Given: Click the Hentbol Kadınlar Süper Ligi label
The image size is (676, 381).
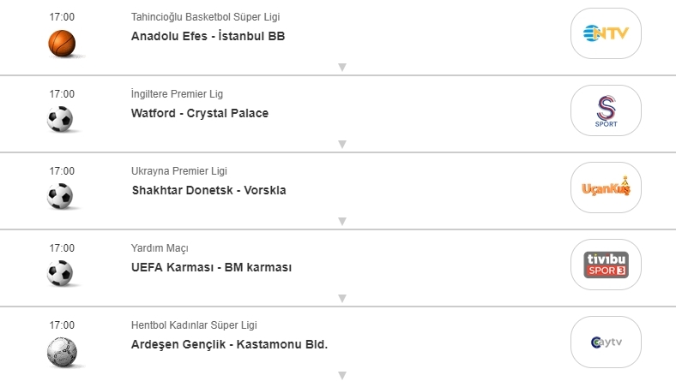Looking at the screenshot, I should point(193,325).
